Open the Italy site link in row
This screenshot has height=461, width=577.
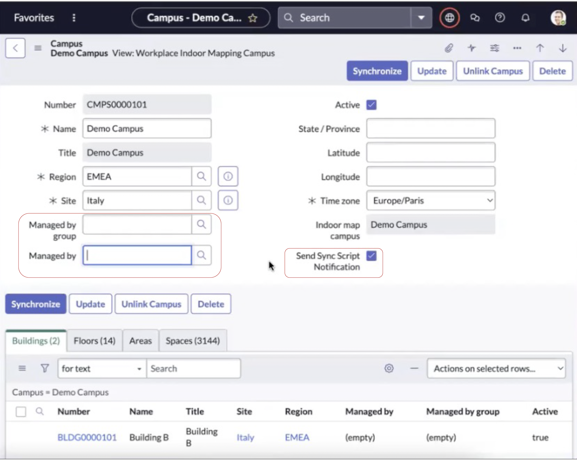pyautogui.click(x=245, y=437)
